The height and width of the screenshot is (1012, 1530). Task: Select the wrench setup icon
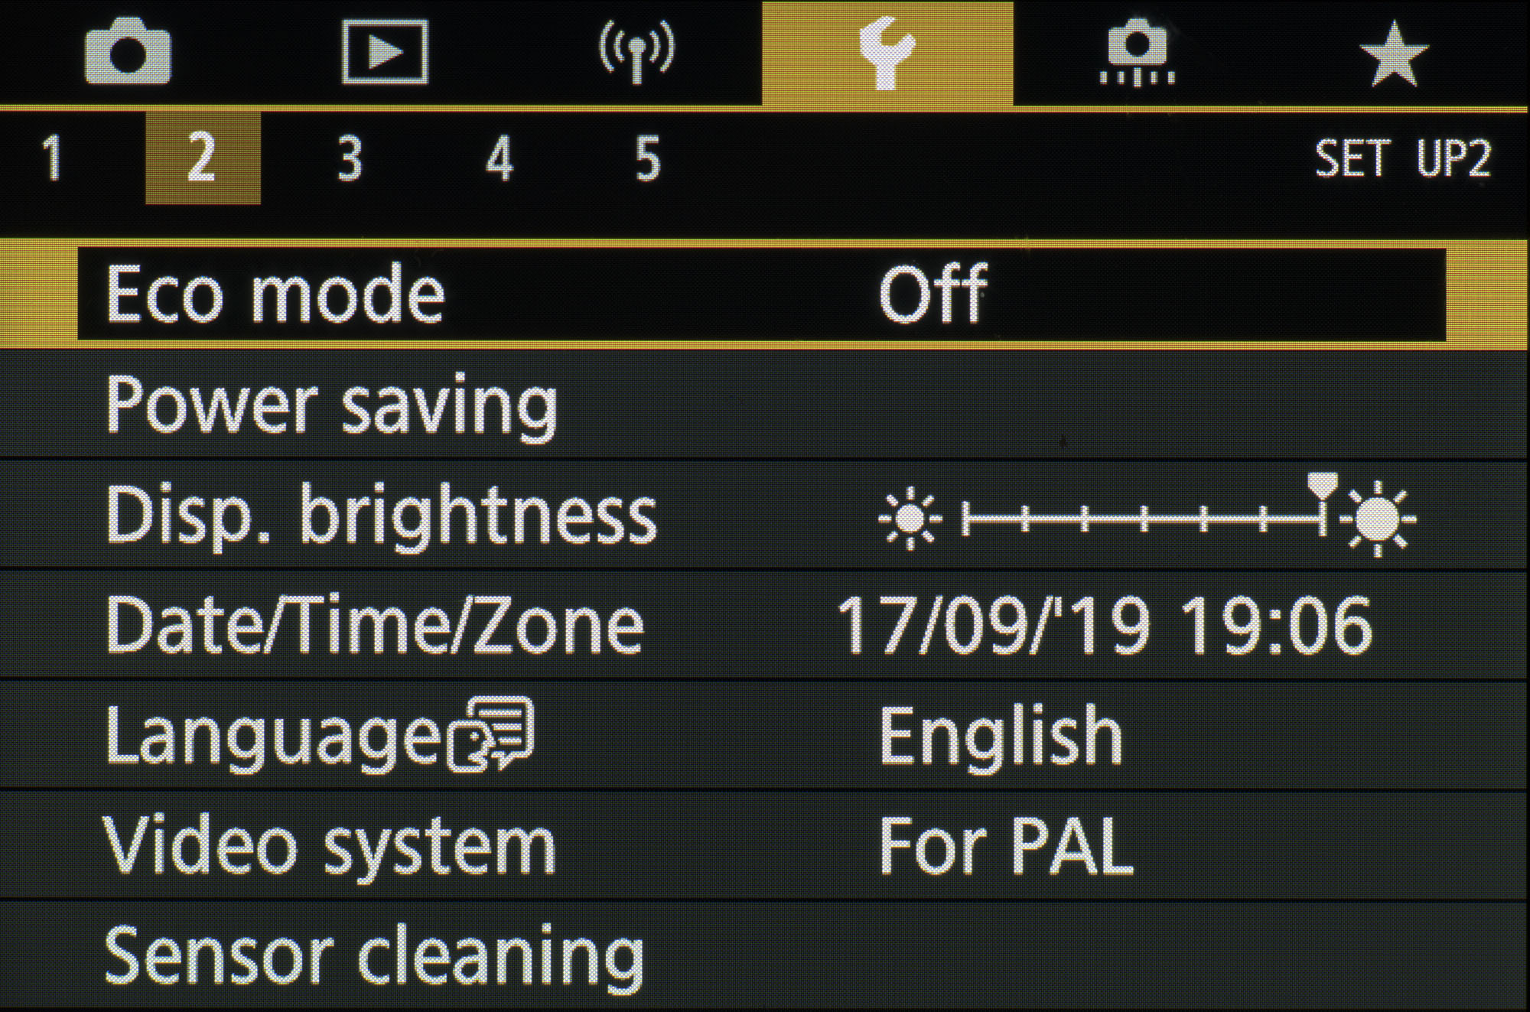pos(887,53)
